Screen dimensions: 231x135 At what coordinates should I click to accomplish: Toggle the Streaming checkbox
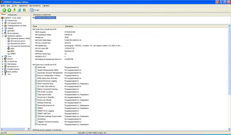tap(36, 119)
